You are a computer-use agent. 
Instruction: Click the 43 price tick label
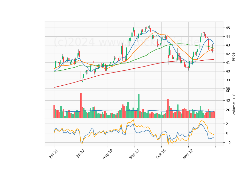(x=228, y=45)
